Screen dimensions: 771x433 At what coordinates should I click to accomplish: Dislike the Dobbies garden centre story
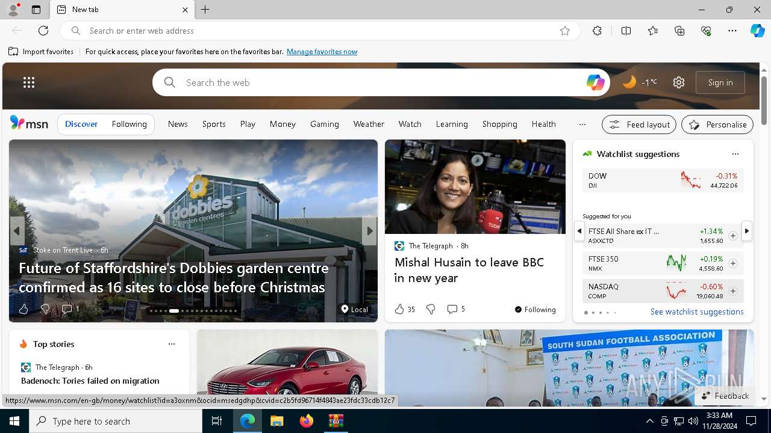(x=45, y=309)
